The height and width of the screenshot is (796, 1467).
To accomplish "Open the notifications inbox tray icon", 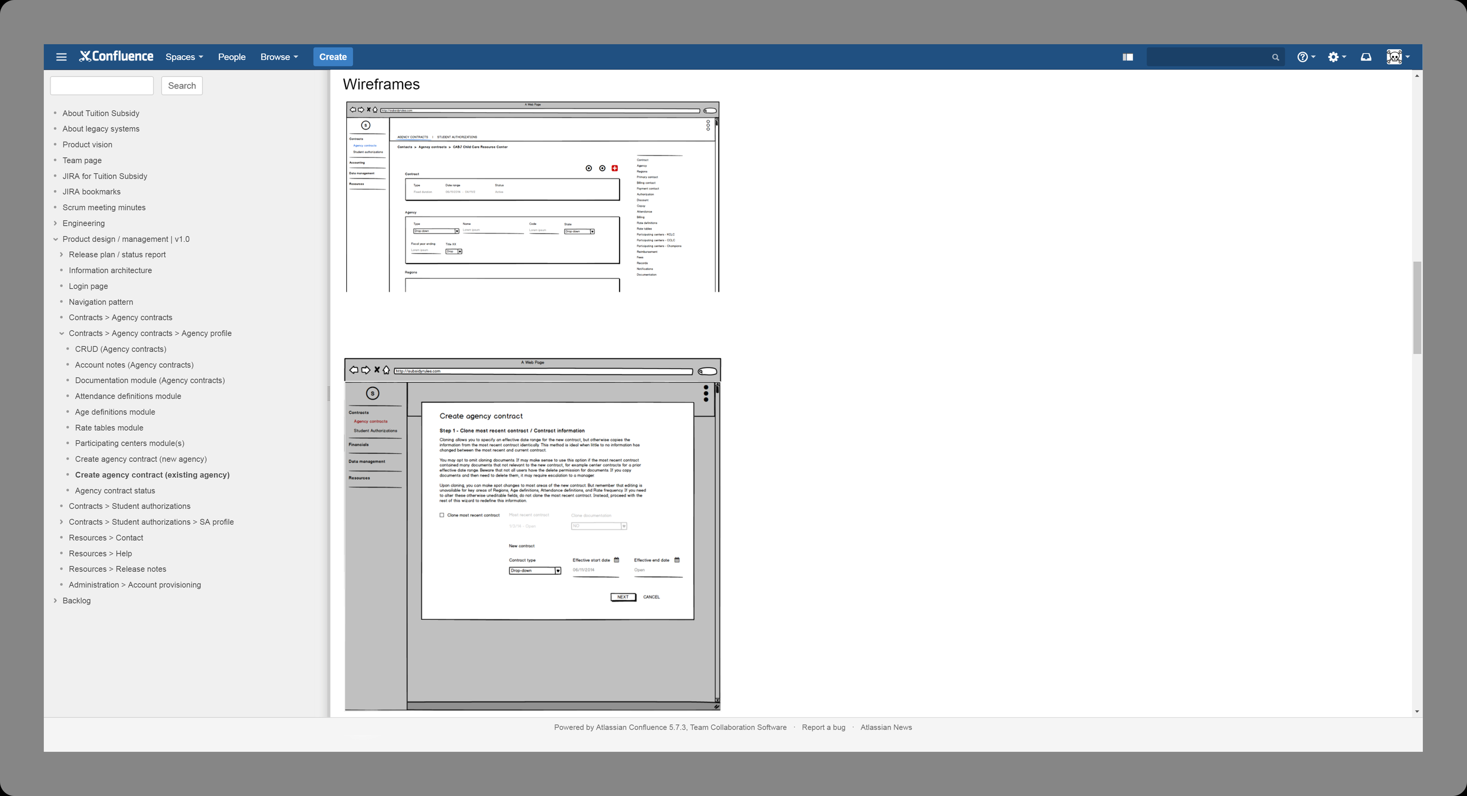I will tap(1366, 57).
